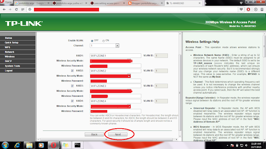Click the red Opera shield icon in toolbar
266x149 pixels.
click(249, 10)
